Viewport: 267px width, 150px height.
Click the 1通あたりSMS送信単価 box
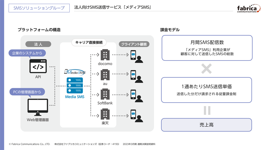206,90
